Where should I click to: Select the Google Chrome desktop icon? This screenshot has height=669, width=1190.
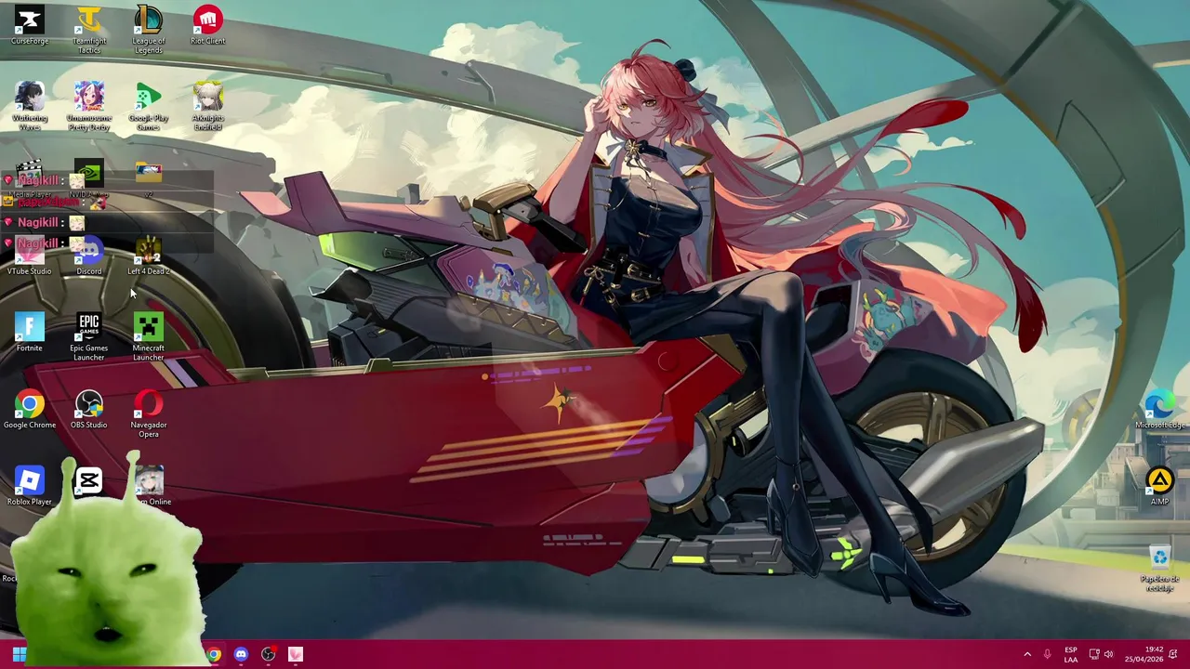pos(30,410)
